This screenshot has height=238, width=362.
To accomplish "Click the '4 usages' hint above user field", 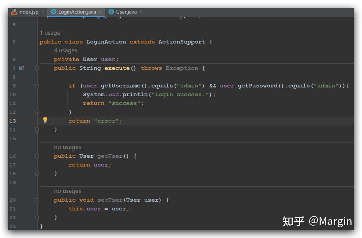I will coord(65,50).
